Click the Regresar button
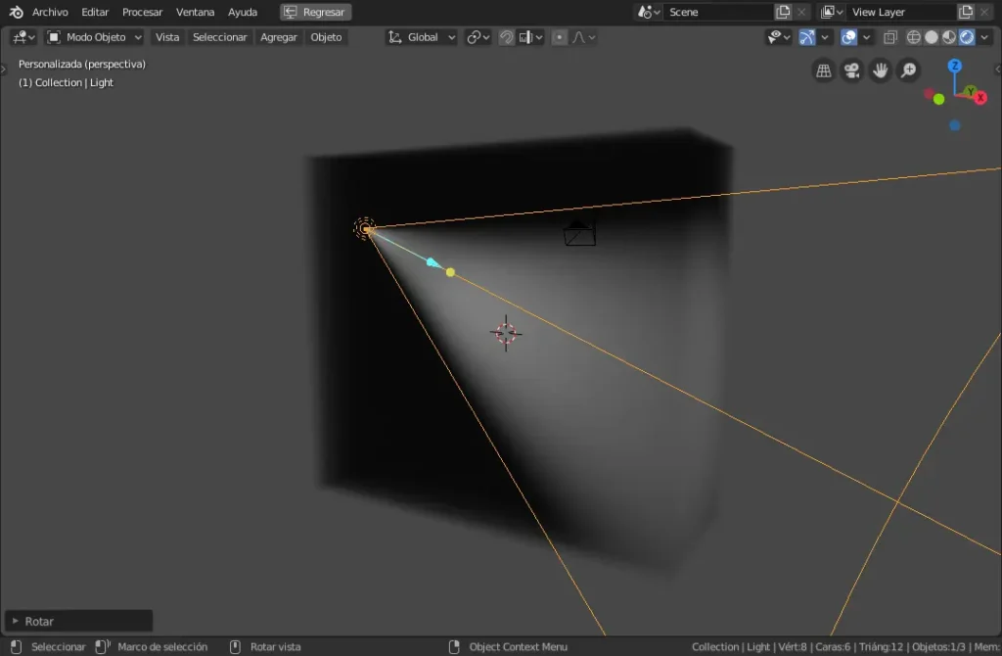This screenshot has height=656, width=1002. click(x=315, y=12)
